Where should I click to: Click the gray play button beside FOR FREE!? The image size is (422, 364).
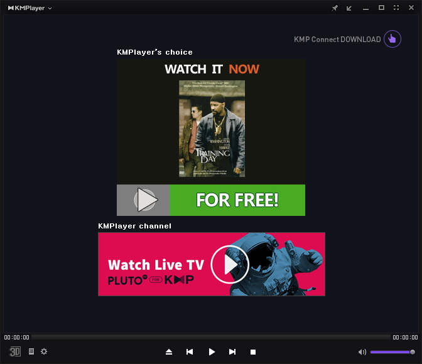coord(143,200)
